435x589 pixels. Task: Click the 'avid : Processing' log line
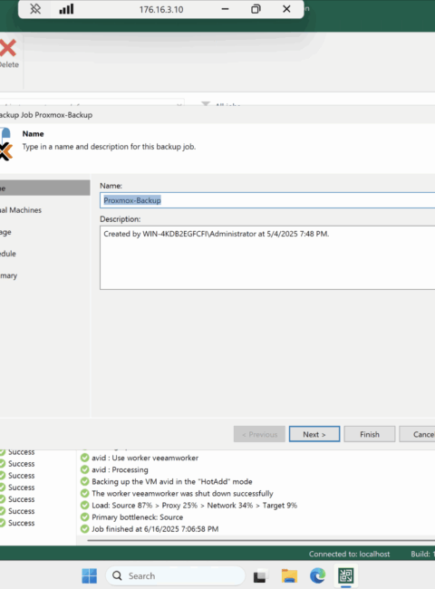120,469
